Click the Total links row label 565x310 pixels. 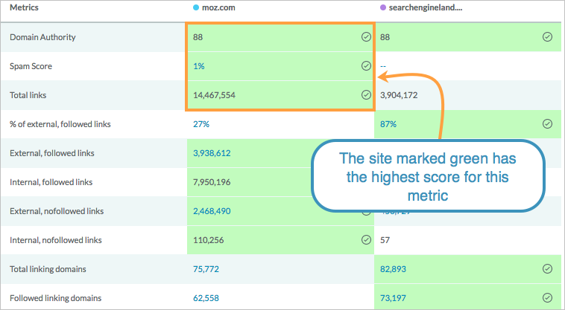coord(28,95)
